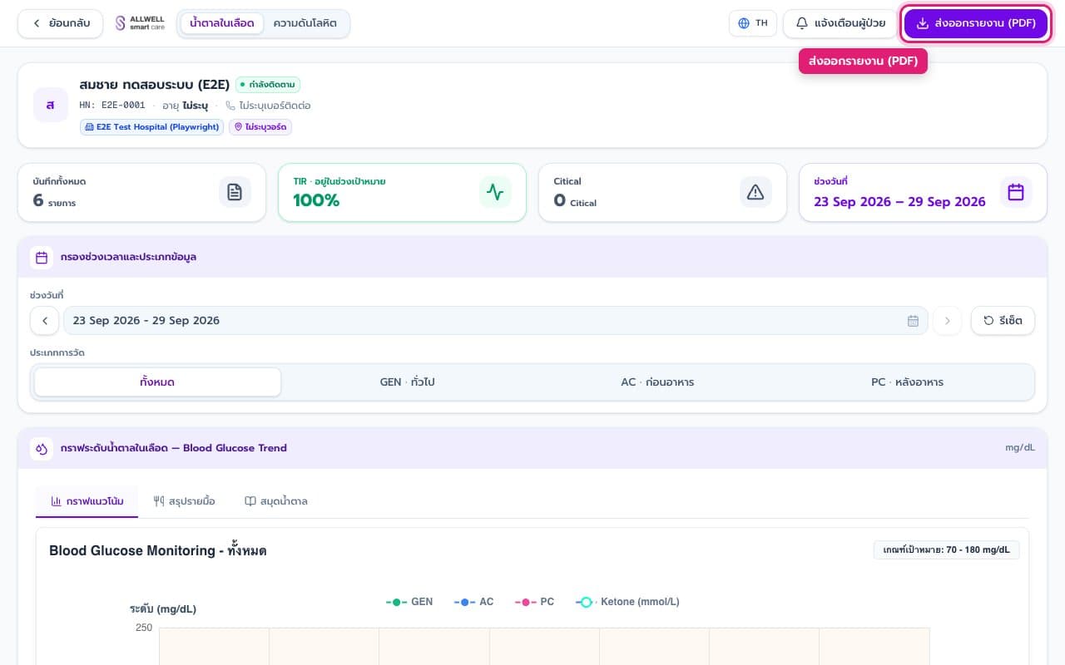Screen dimensions: 1065x665
Task: Select PC · หลังอาหาร measurement type
Action: click(907, 382)
